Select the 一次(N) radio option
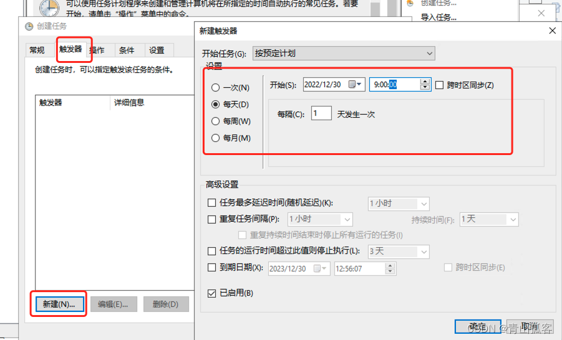Screen dimensions: 562x340 (215, 87)
